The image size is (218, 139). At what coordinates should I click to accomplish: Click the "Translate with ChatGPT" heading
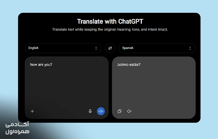[110, 22]
